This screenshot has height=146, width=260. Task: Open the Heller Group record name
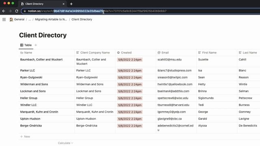[x=29, y=98]
